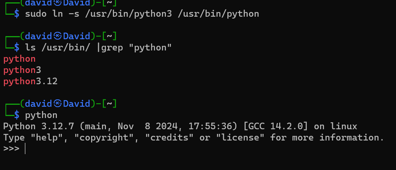Click the "python3" entry in grep output
The width and height of the screenshot is (396, 170).
coord(22,70)
